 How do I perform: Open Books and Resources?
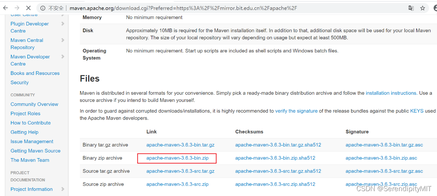(x=35, y=73)
